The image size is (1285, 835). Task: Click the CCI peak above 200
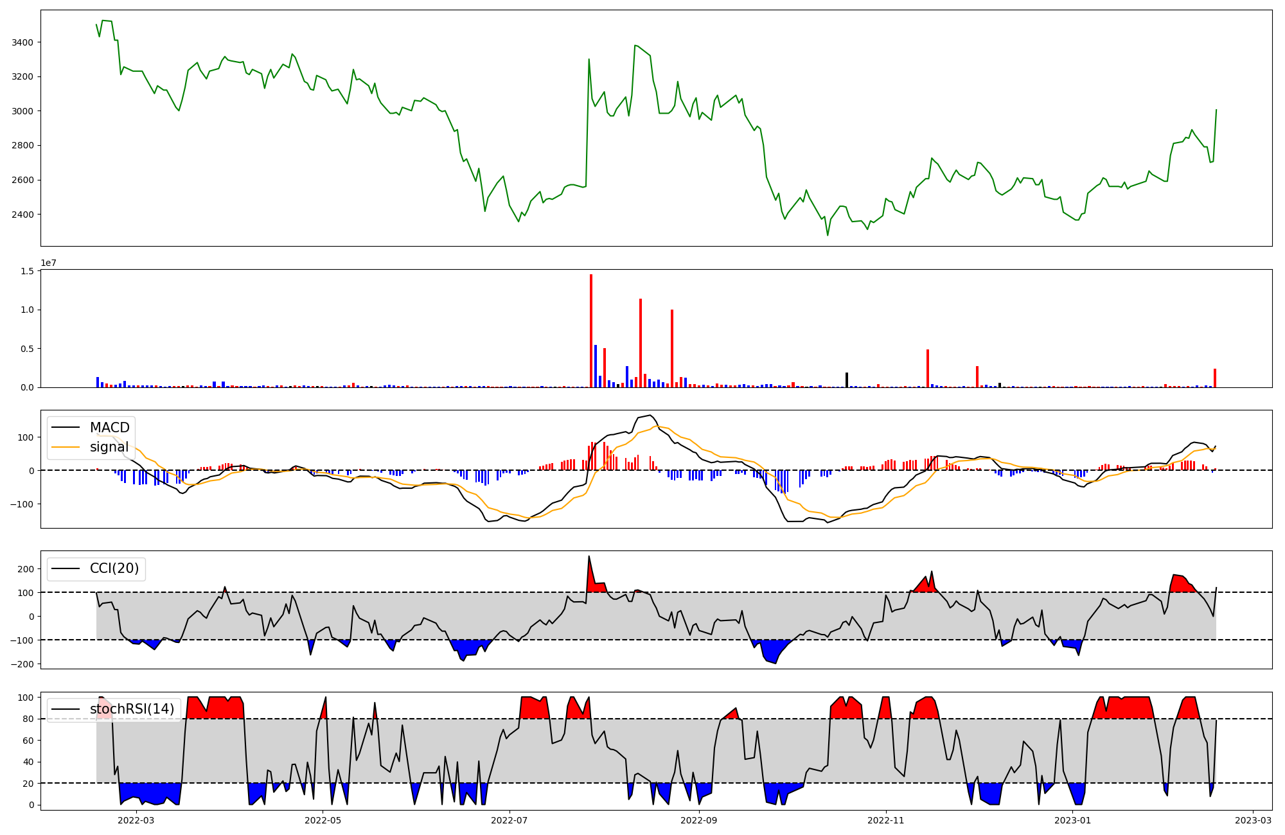pyautogui.click(x=589, y=557)
